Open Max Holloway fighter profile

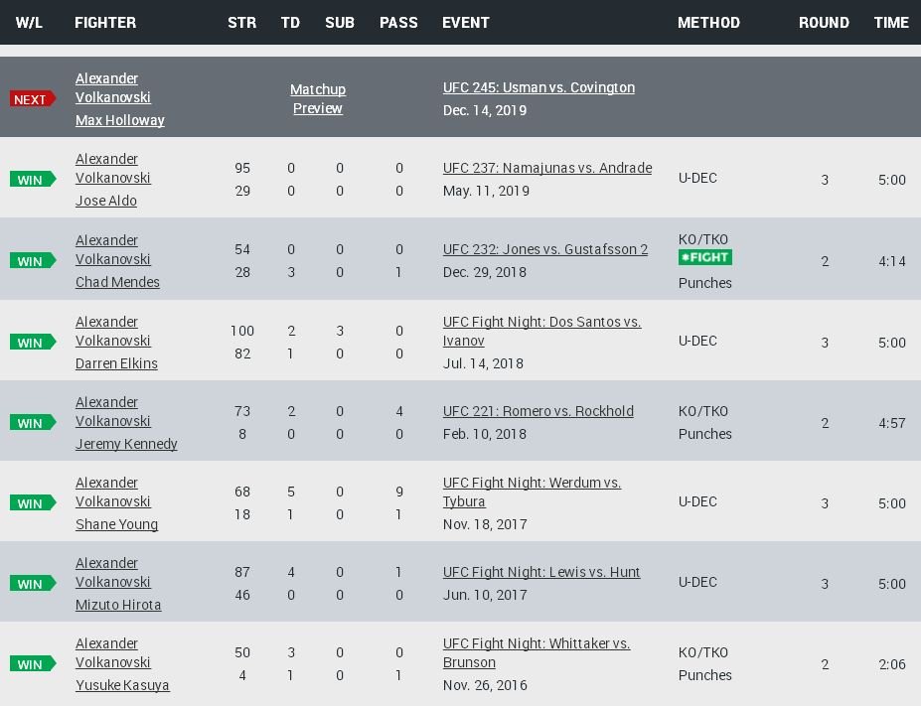point(120,120)
